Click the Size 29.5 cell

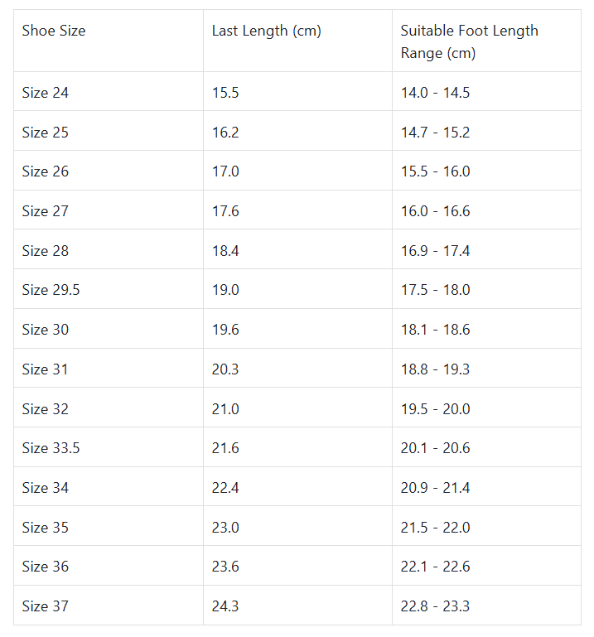tap(51, 290)
